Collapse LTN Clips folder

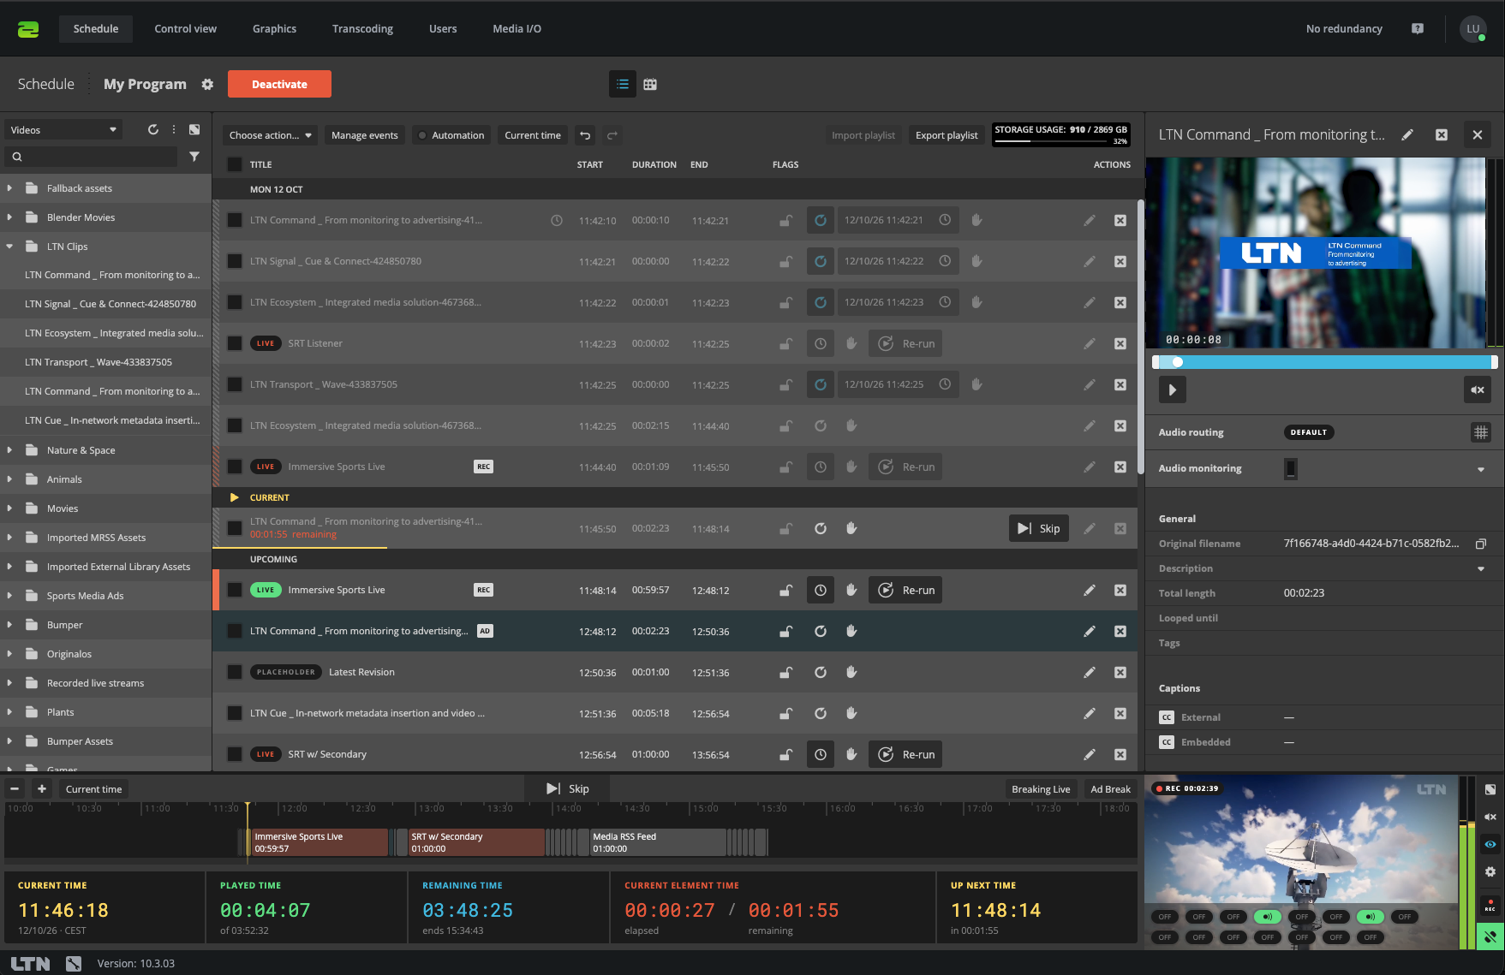pyautogui.click(x=9, y=247)
